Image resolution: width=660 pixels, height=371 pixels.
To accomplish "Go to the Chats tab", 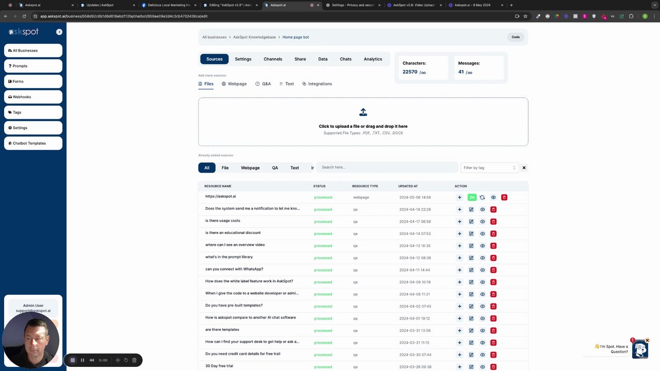I will pyautogui.click(x=345, y=59).
